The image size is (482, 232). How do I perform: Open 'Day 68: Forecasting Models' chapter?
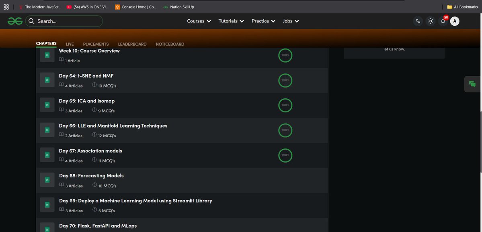(x=91, y=176)
